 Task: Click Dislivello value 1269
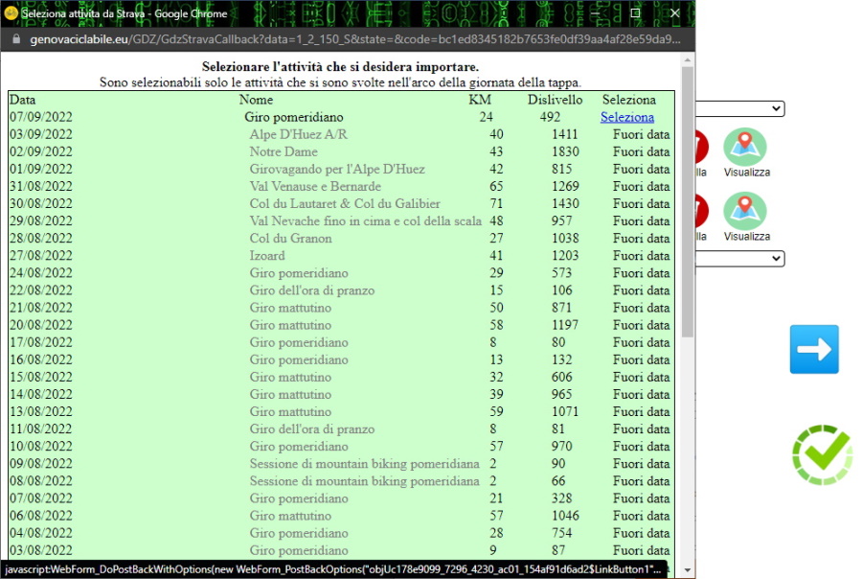click(565, 186)
